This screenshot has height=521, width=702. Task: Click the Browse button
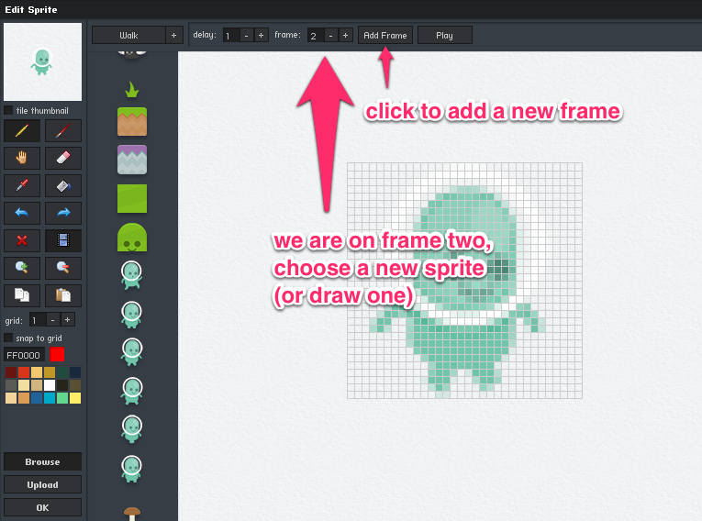[x=42, y=461]
